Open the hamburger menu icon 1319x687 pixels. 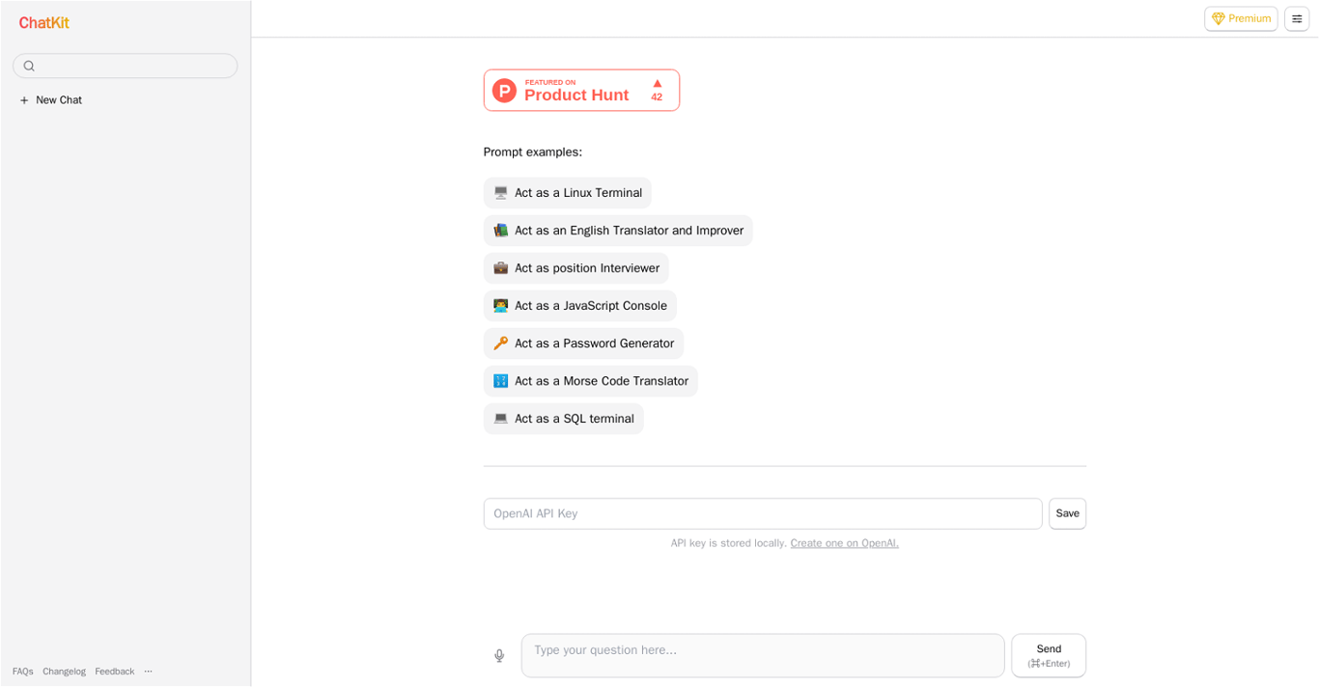[1297, 19]
